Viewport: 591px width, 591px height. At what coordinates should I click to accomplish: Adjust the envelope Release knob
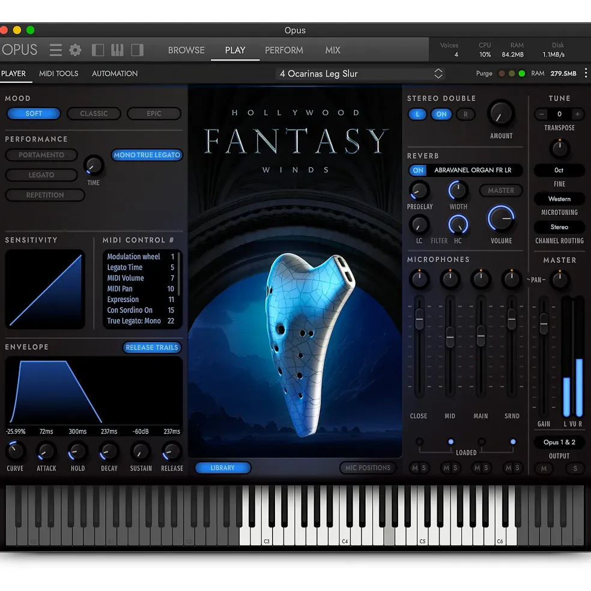(x=172, y=451)
